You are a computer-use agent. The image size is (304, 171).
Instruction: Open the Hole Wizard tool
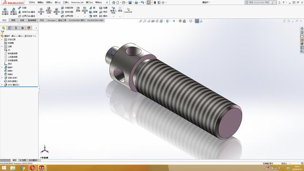48,10
